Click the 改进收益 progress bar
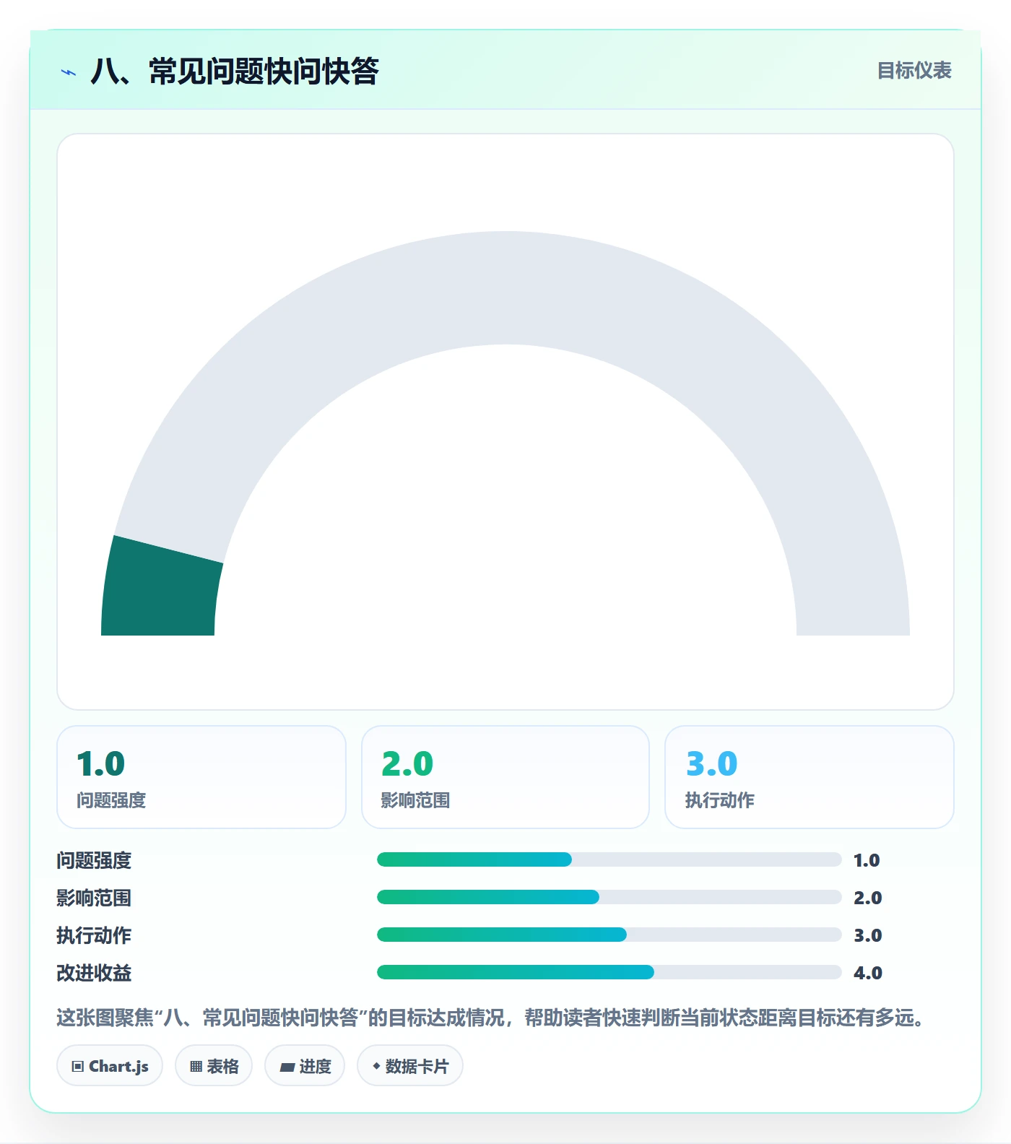This screenshot has width=1011, height=1144. [609, 972]
